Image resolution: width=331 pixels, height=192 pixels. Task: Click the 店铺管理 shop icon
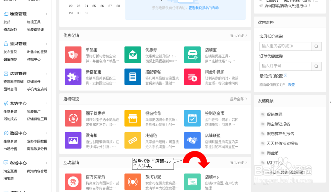[x=6, y=74]
